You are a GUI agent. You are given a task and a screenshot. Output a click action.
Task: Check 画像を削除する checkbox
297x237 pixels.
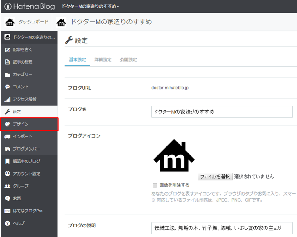(155, 185)
